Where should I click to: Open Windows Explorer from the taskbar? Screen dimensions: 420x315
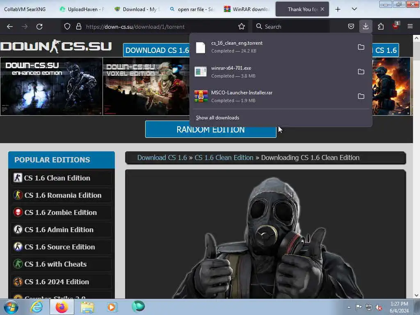88,307
